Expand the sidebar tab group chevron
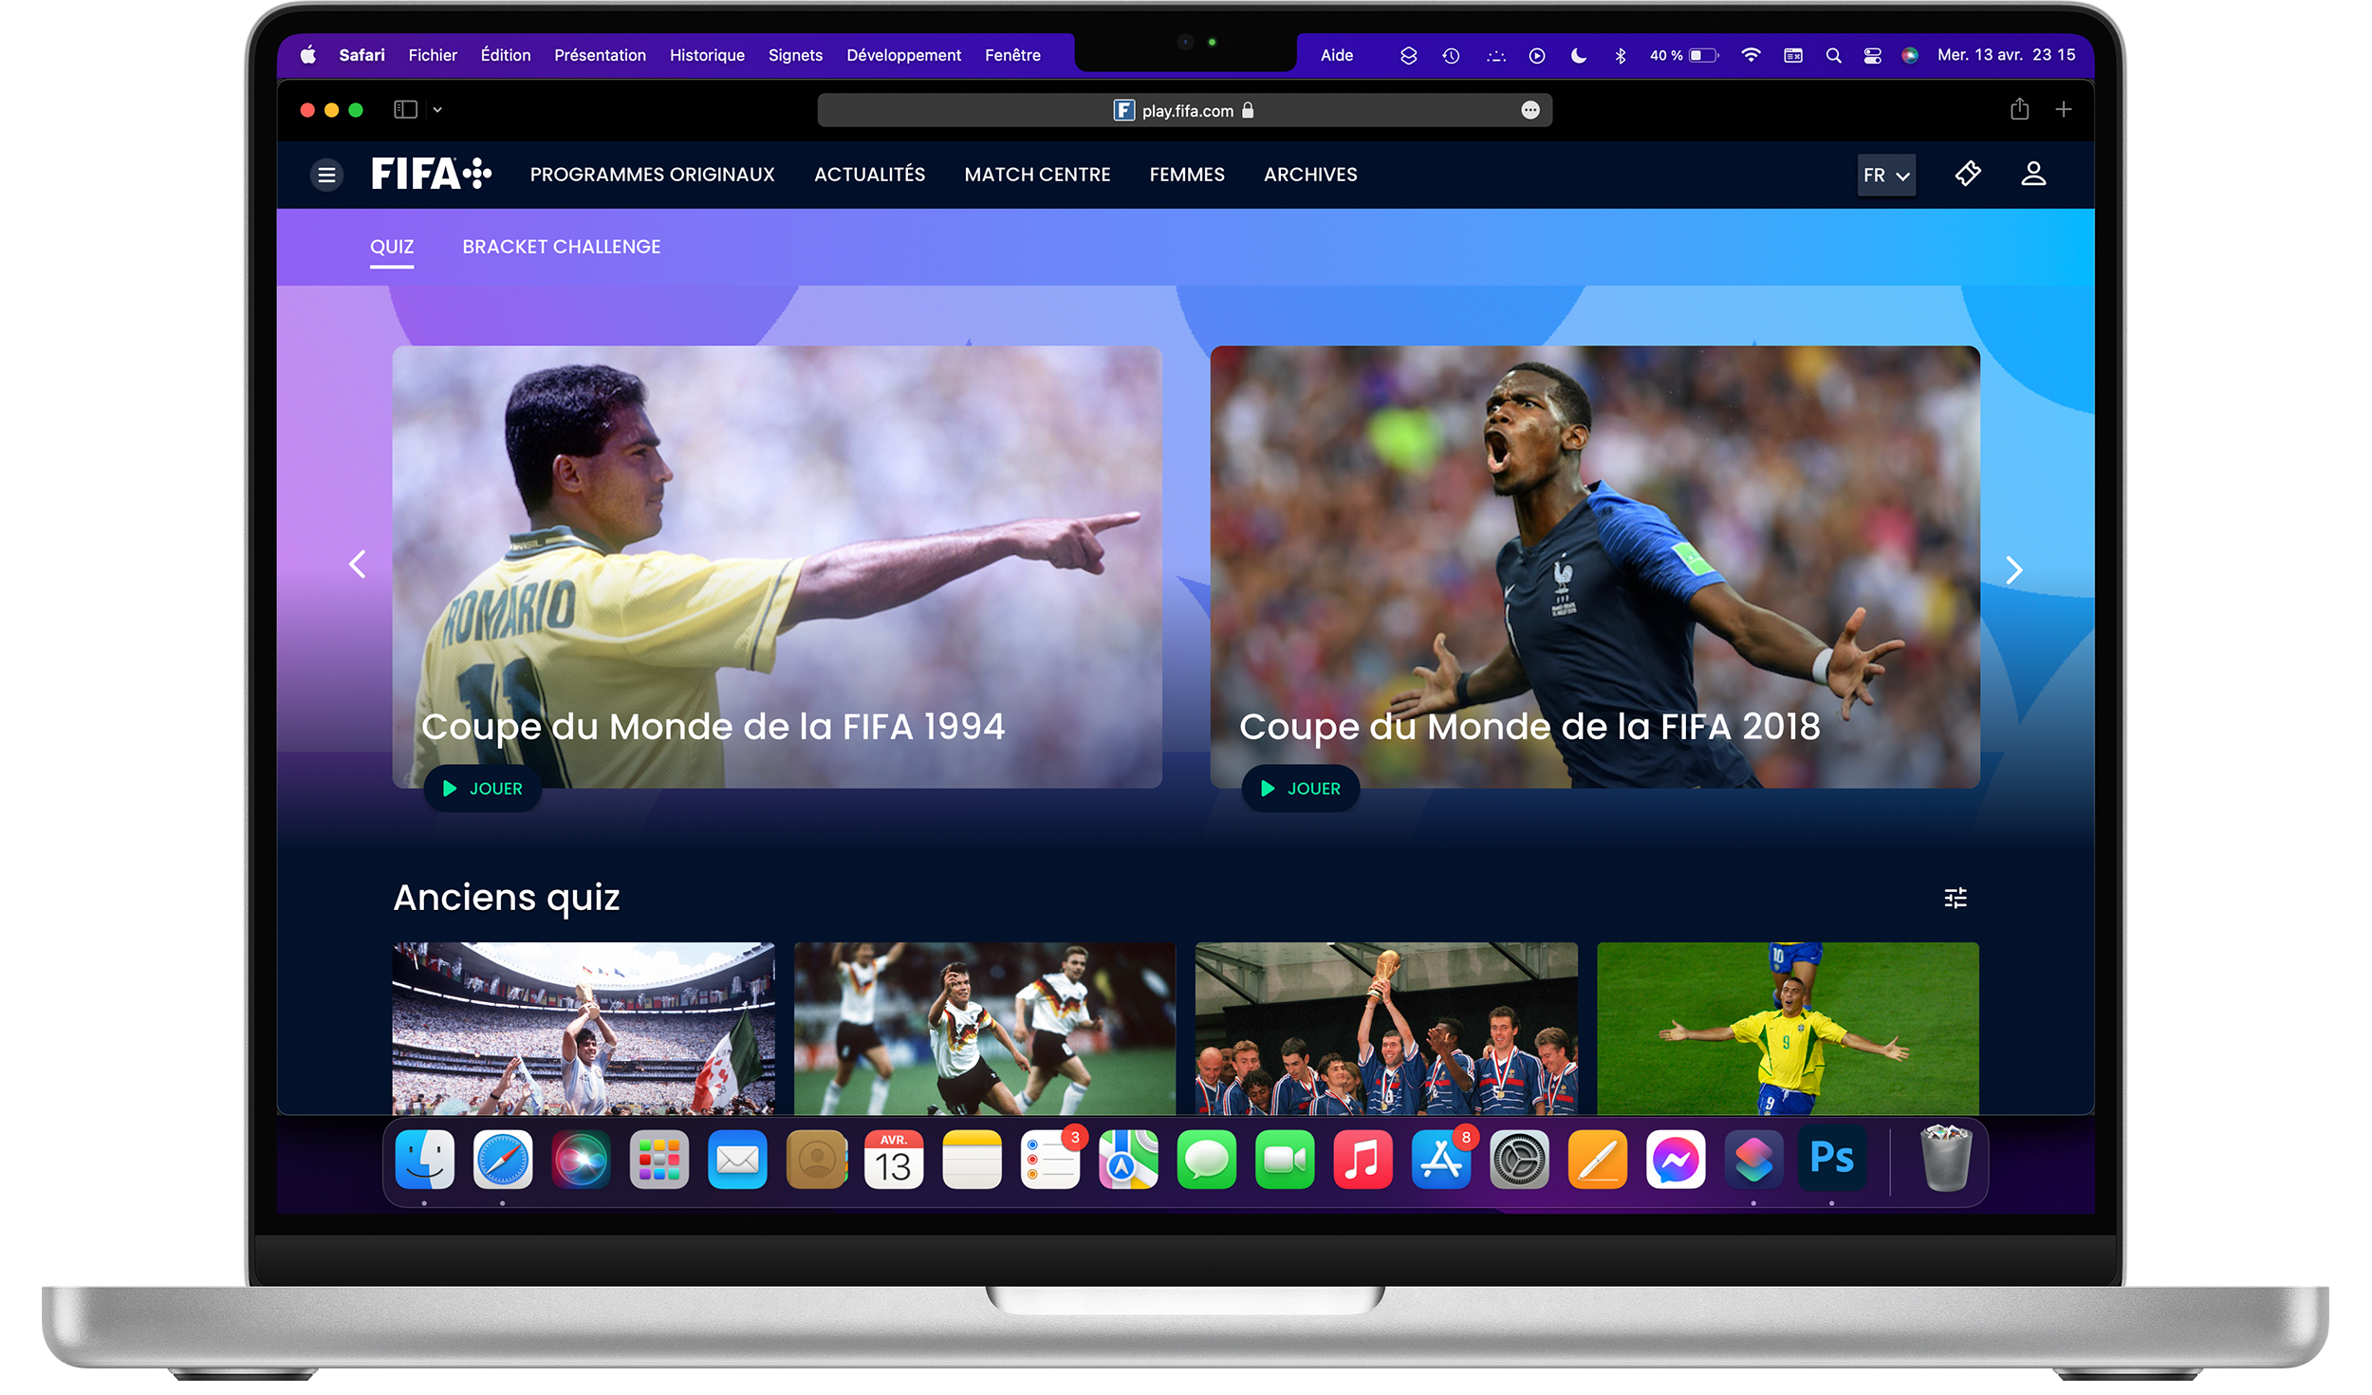The width and height of the screenshot is (2372, 1395). 437,110
